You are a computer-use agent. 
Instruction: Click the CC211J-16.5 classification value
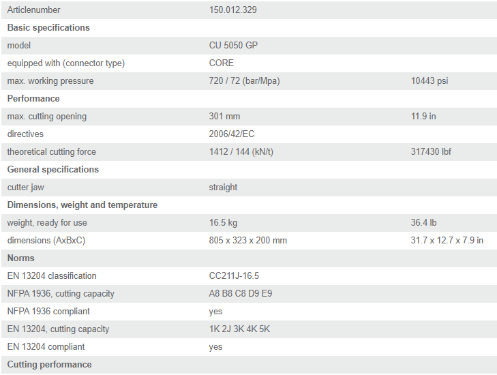click(234, 276)
